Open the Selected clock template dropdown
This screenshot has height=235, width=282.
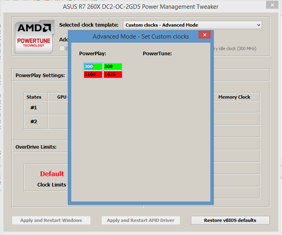(192, 25)
